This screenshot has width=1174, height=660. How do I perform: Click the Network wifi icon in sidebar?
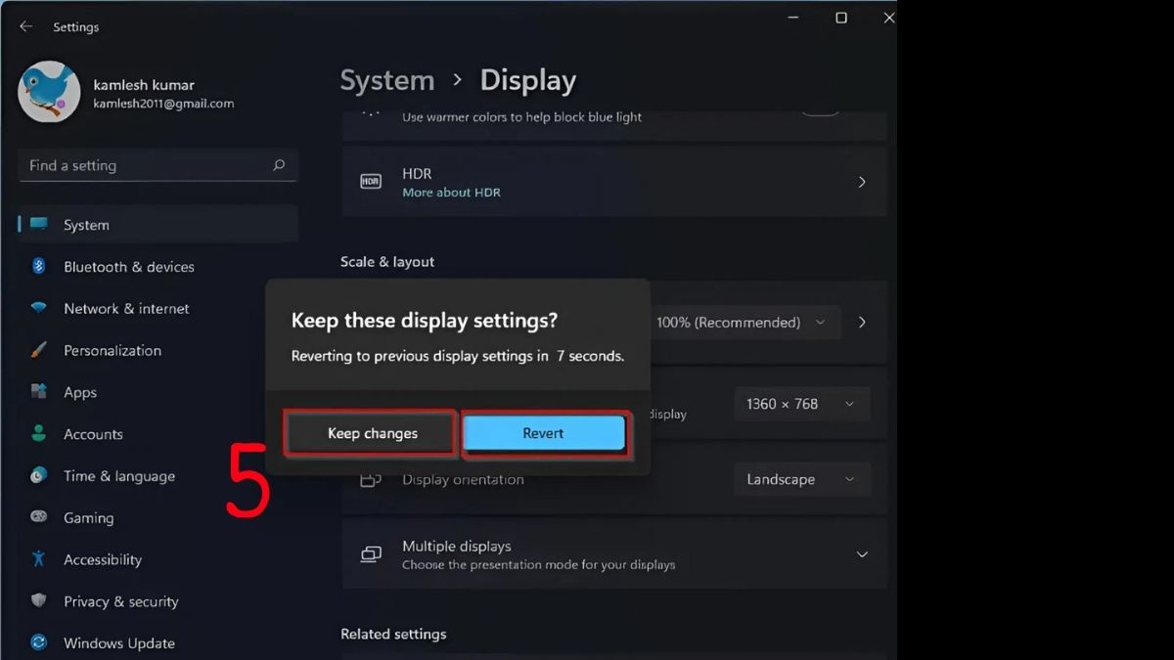tap(38, 308)
